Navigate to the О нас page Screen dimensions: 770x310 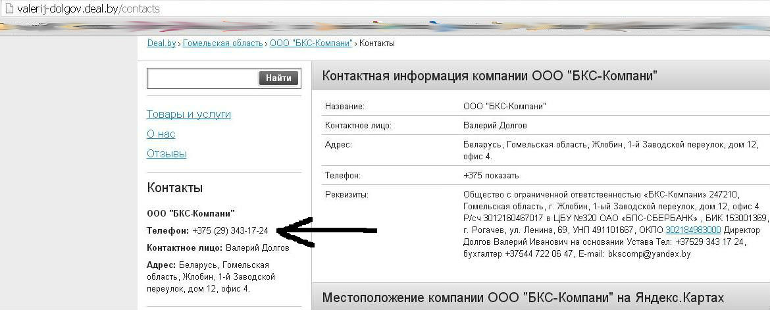pos(161,134)
